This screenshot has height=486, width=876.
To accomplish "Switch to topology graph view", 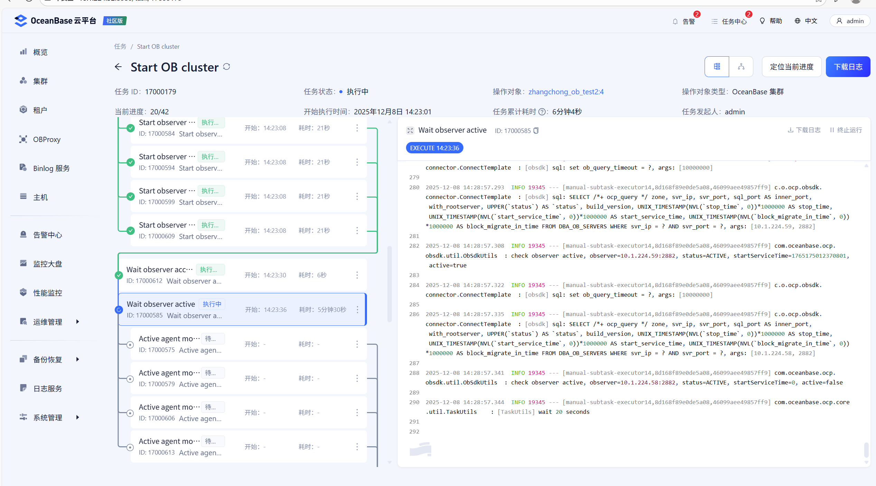I will (x=741, y=67).
